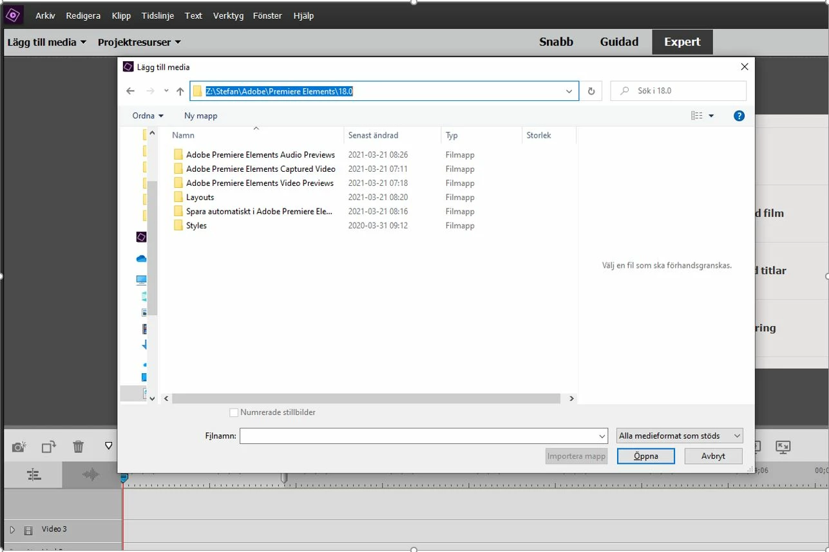Click the freeze frame camera icon

click(x=20, y=446)
